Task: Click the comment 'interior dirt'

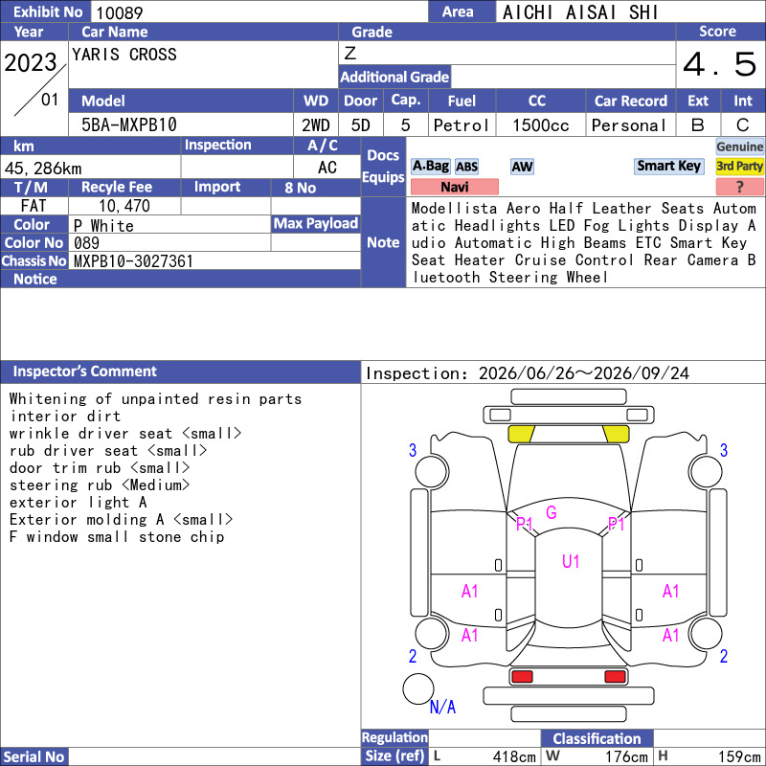Action: click(x=65, y=417)
